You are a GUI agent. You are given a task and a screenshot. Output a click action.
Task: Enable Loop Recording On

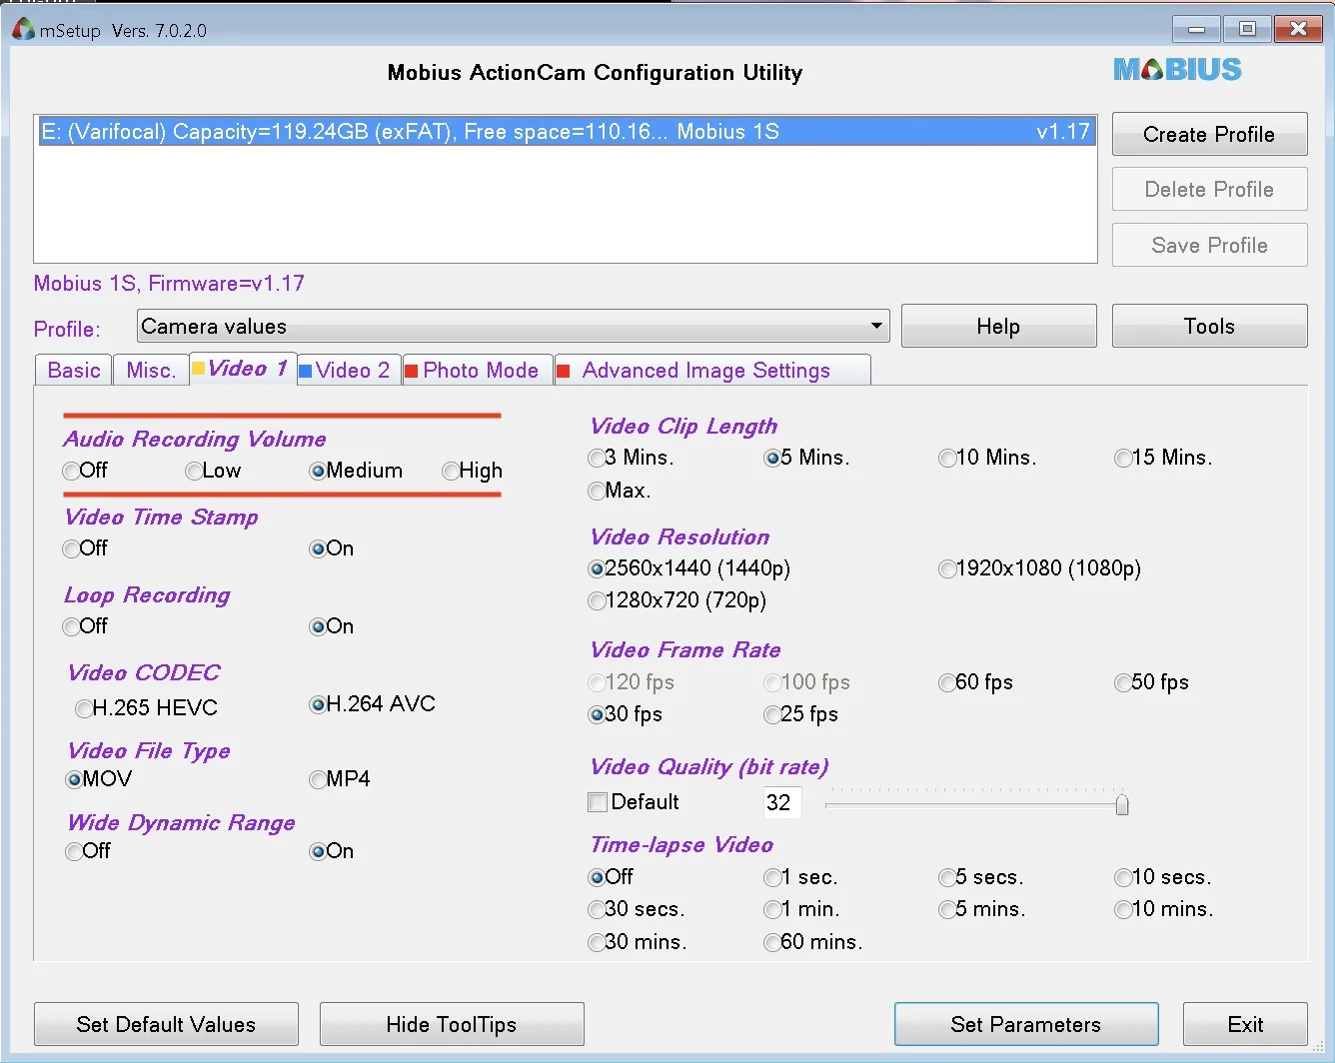[318, 626]
